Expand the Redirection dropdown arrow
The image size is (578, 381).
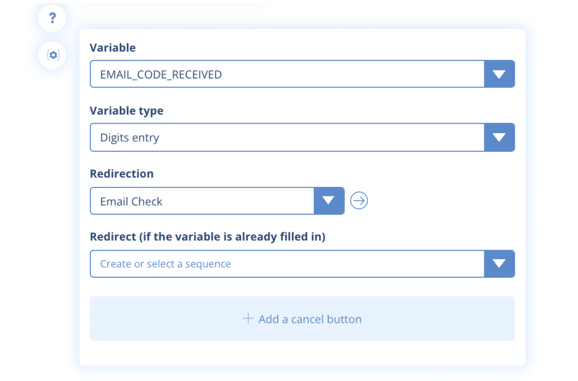point(329,200)
